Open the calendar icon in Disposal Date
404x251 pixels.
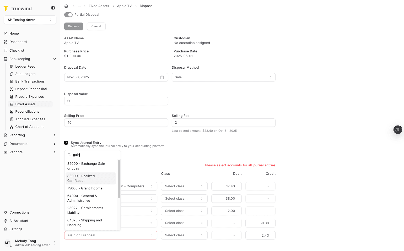tap(162, 77)
